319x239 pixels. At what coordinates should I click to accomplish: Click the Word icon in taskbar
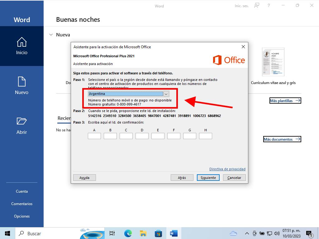174,233
